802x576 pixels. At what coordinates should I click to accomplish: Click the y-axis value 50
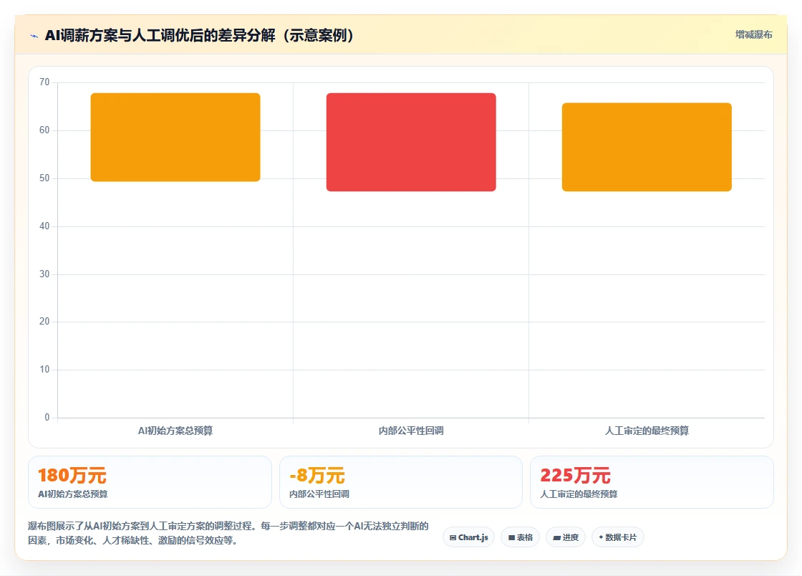[x=44, y=178]
